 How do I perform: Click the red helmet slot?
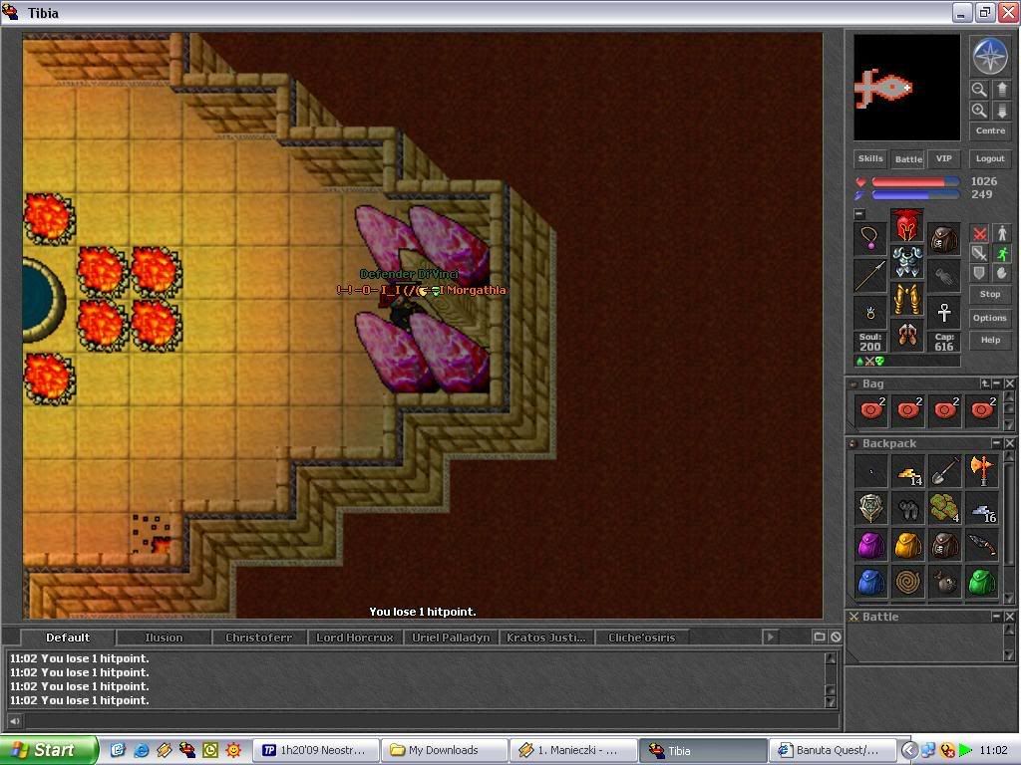pyautogui.click(x=907, y=225)
